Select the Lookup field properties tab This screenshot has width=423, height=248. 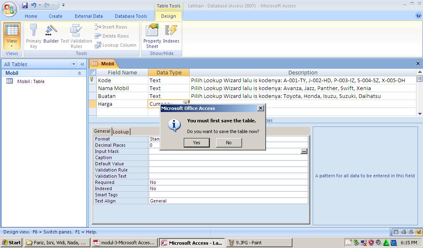click(x=121, y=132)
